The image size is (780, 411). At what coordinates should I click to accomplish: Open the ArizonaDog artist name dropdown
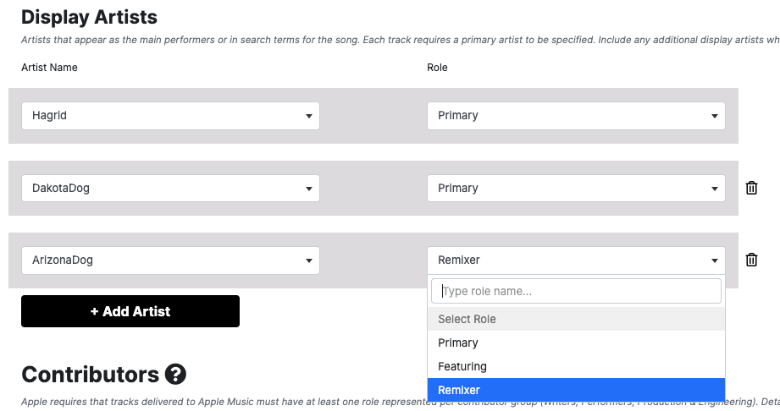(x=170, y=260)
